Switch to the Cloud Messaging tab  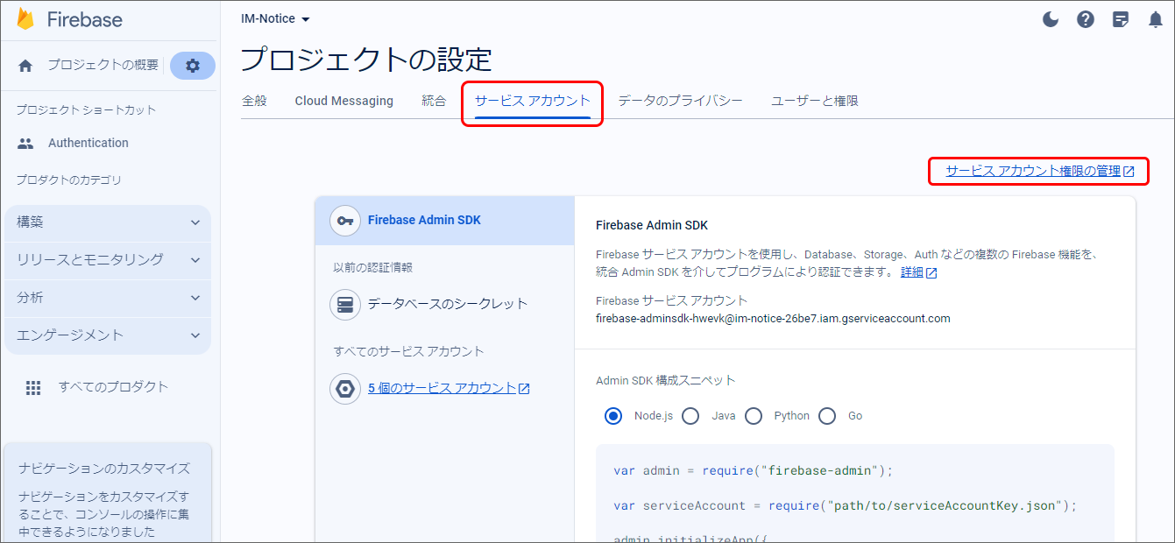[343, 101]
